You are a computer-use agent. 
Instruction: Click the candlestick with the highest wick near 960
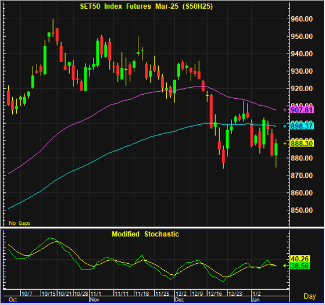tap(53, 33)
